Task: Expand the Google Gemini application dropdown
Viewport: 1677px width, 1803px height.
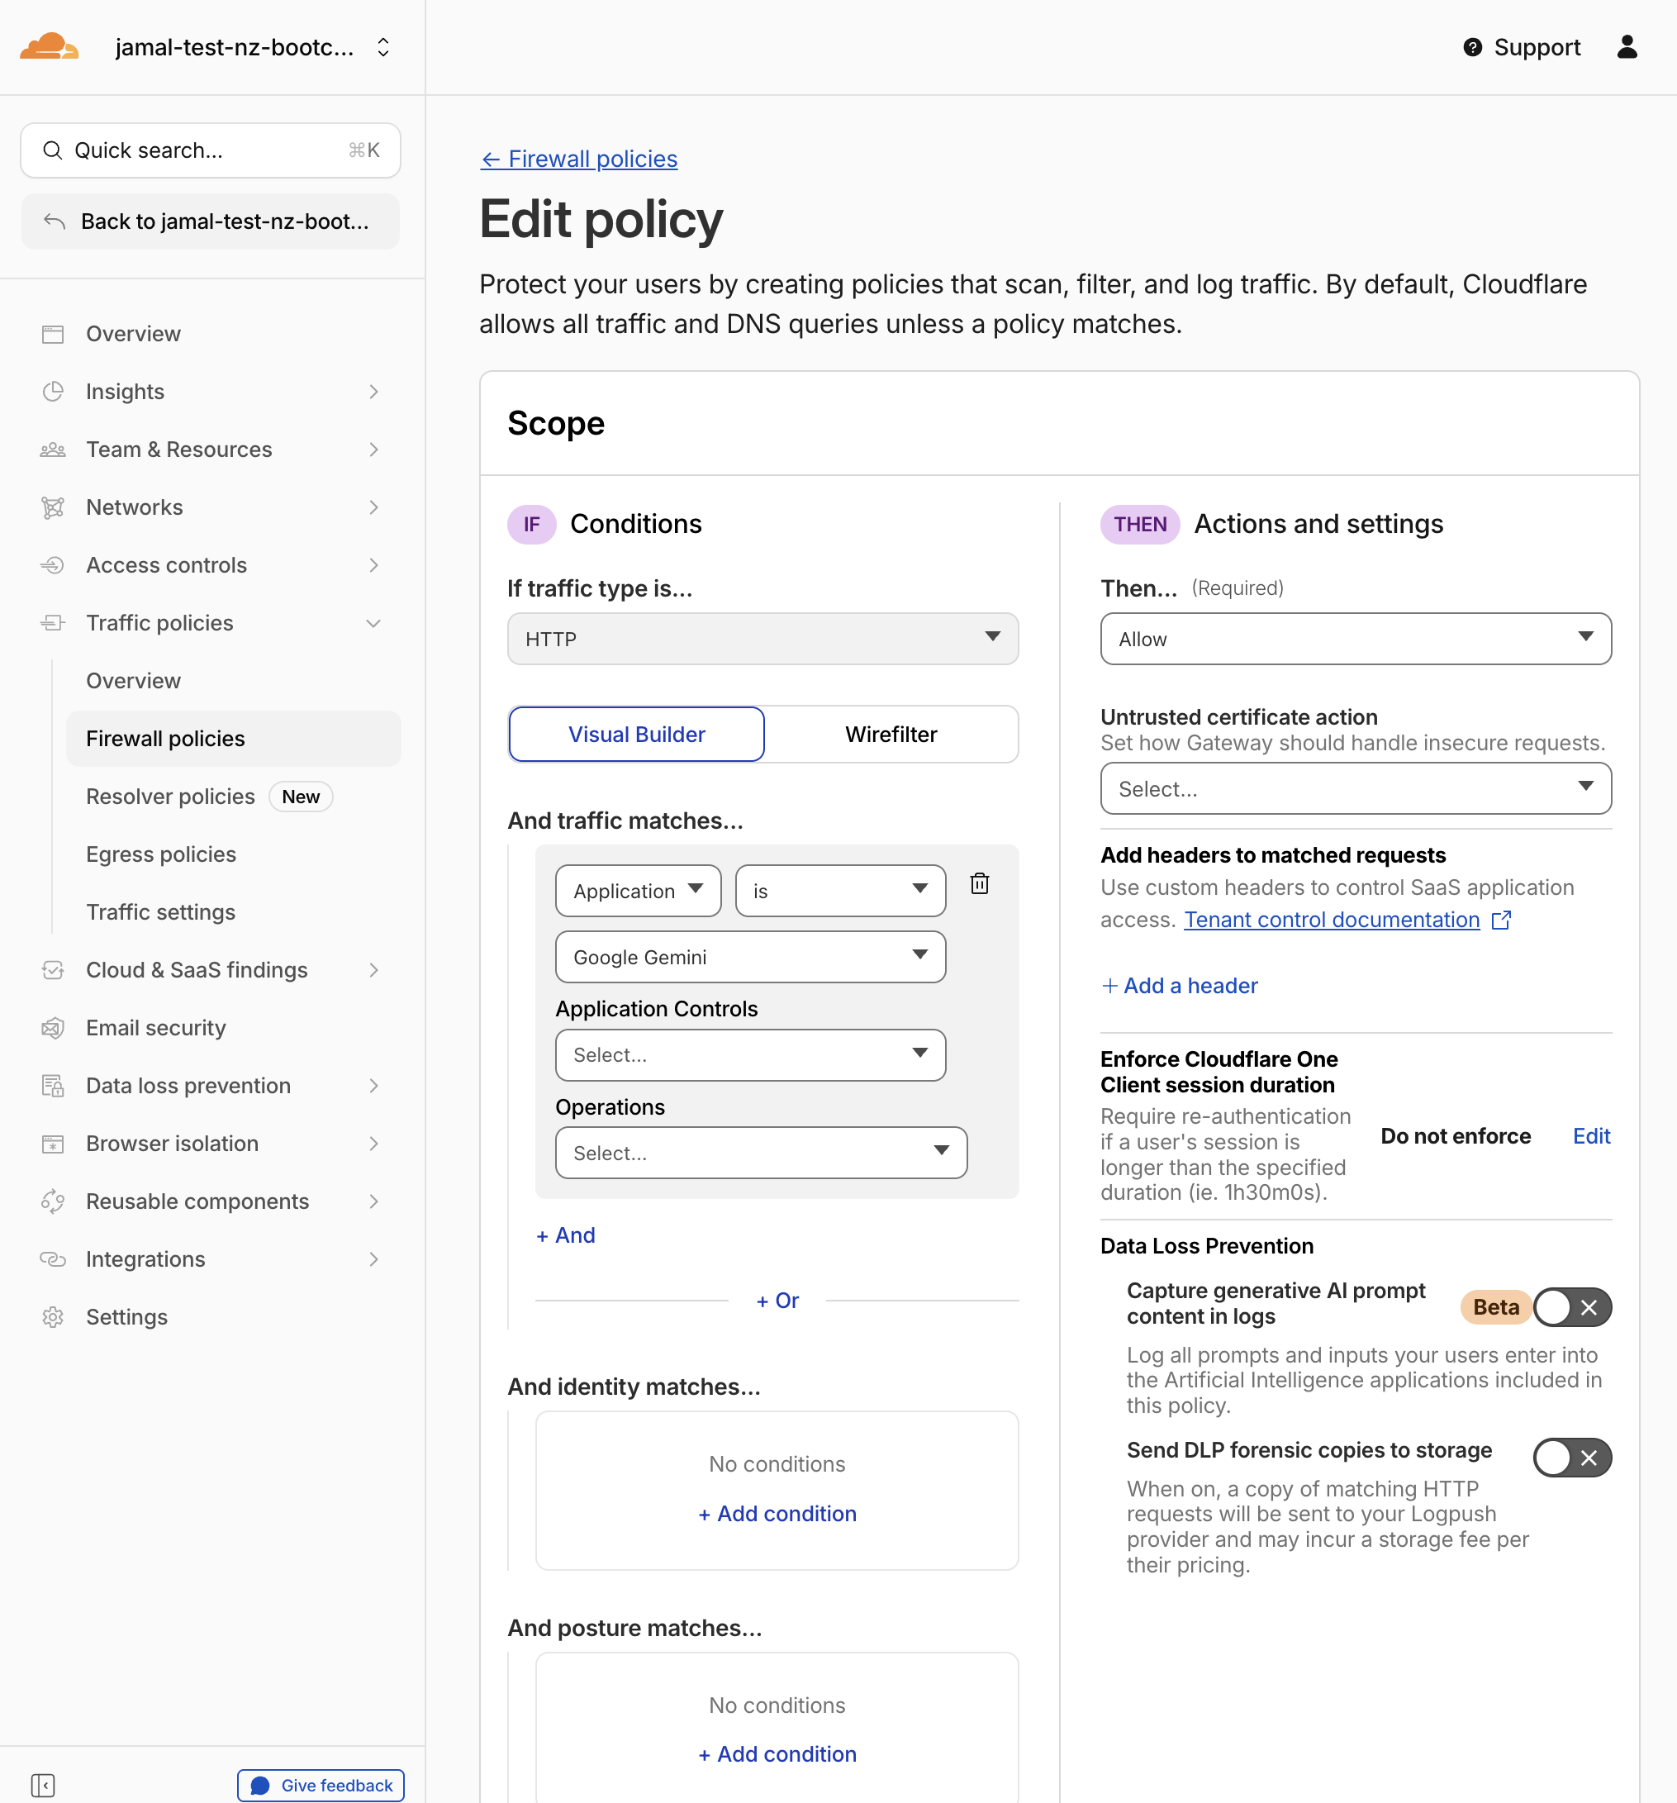Action: [x=749, y=957]
